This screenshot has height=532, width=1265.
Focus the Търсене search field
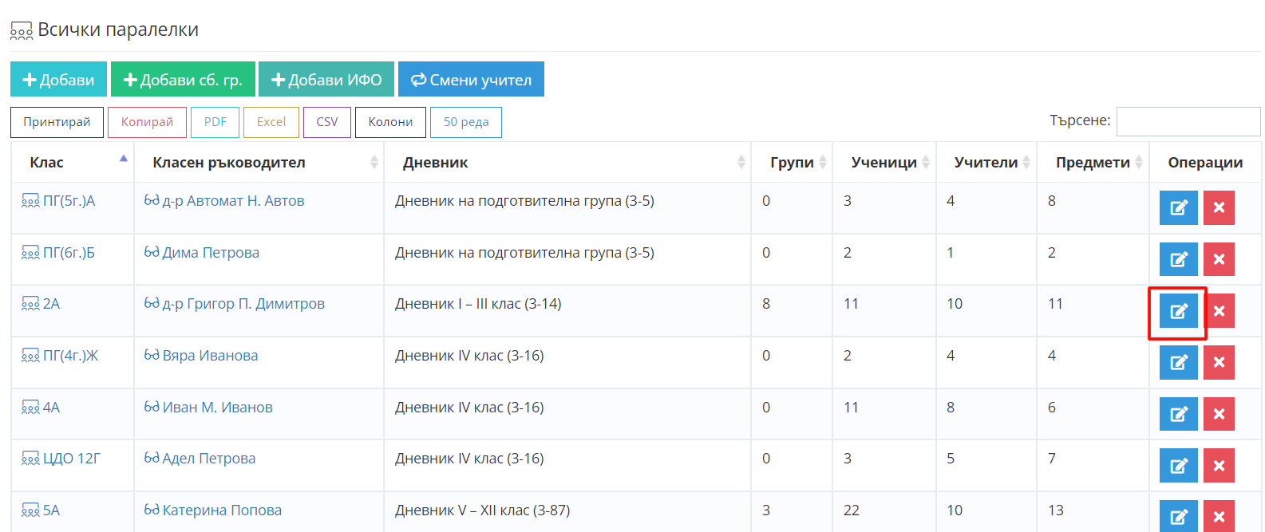click(x=1188, y=121)
